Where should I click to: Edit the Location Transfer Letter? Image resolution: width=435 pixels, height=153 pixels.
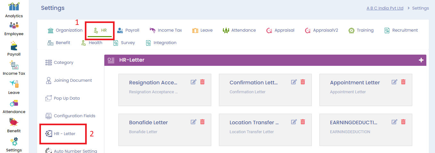pos(294,122)
